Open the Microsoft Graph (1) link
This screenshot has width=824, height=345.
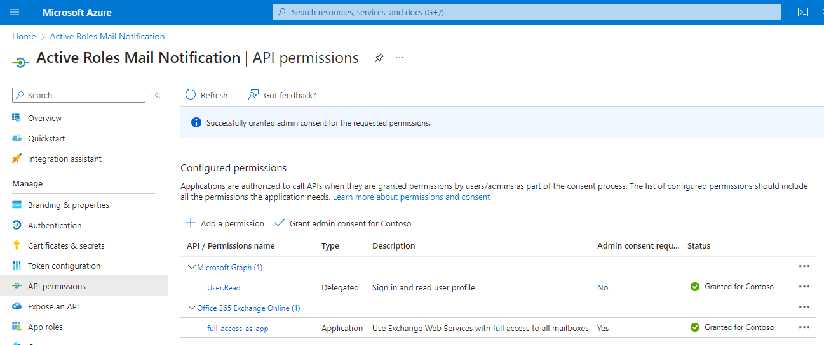pos(230,267)
